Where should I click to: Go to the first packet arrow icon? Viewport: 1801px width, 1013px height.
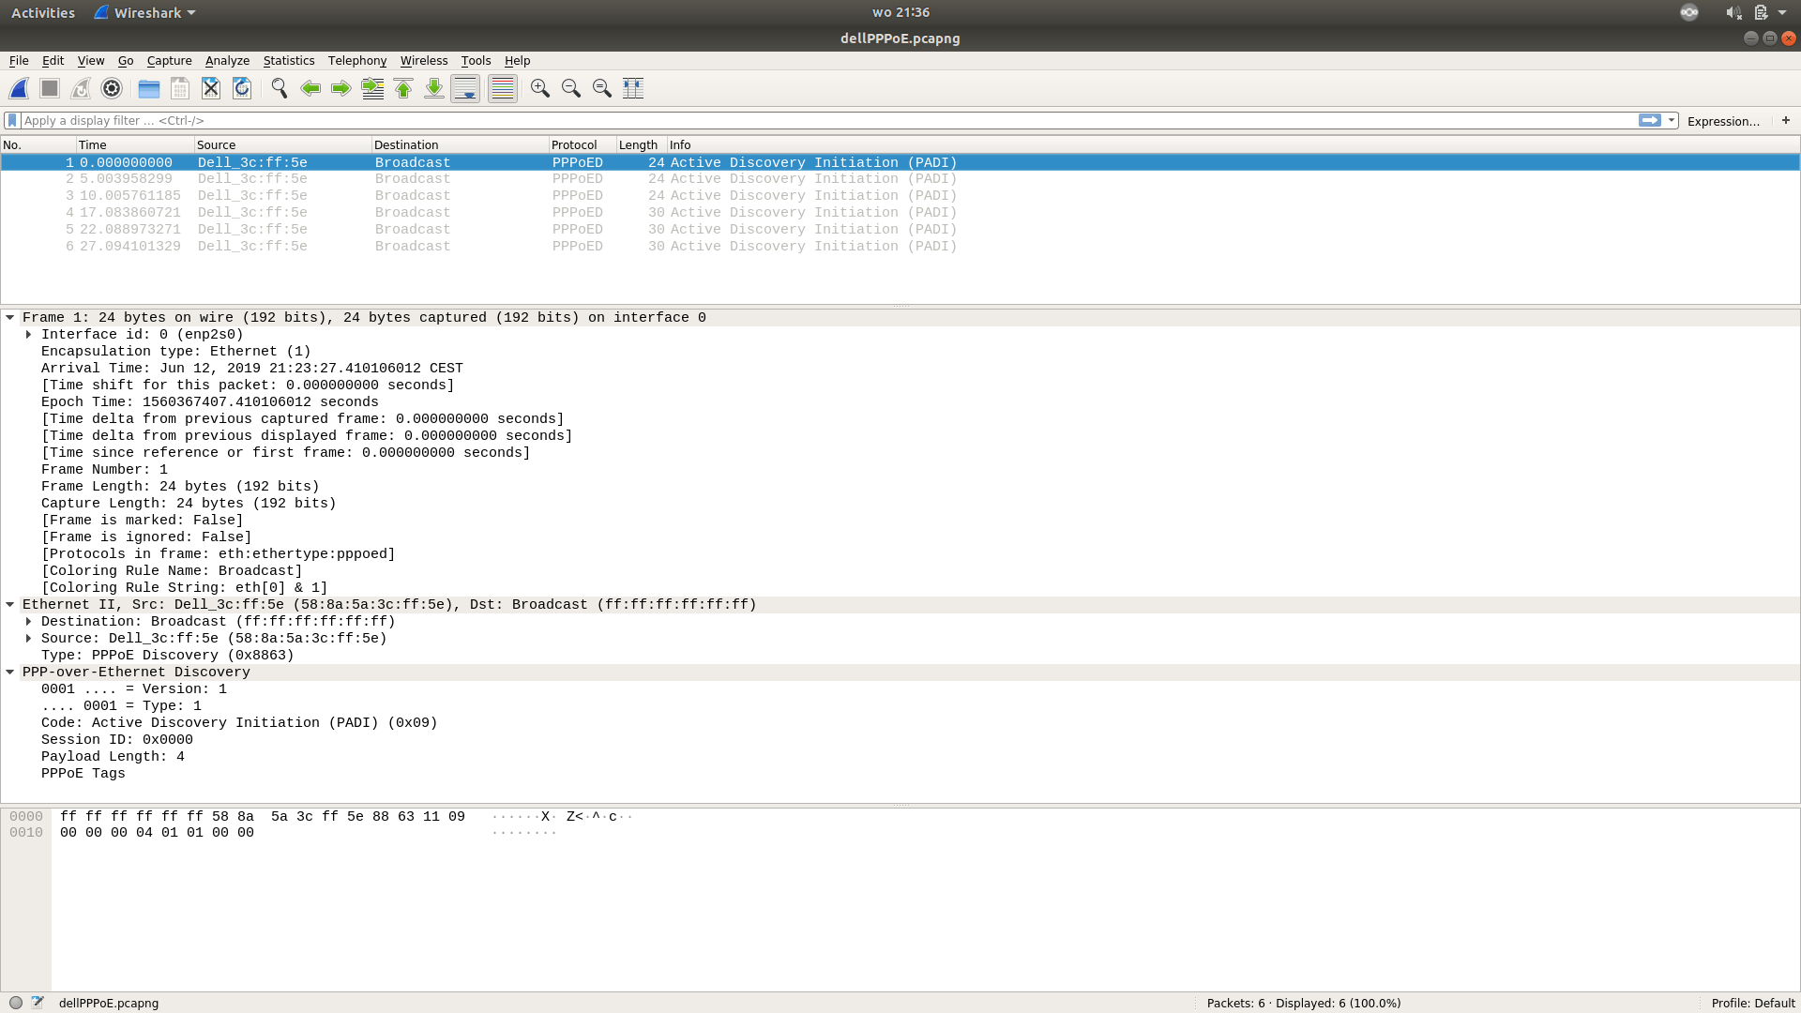click(x=403, y=88)
